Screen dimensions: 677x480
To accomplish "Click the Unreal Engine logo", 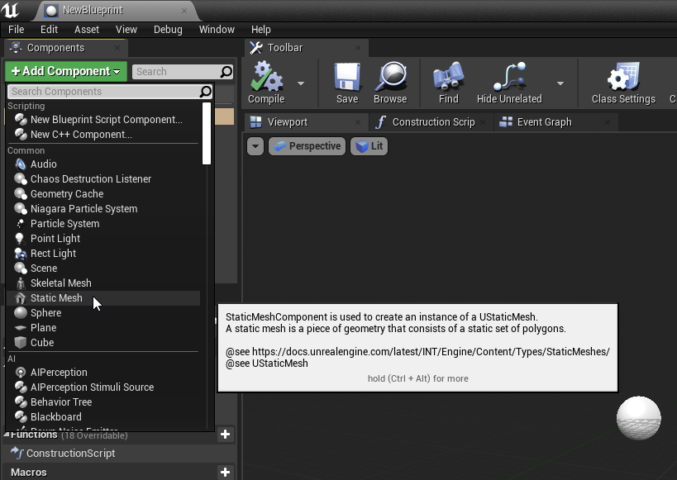I will coord(11,9).
